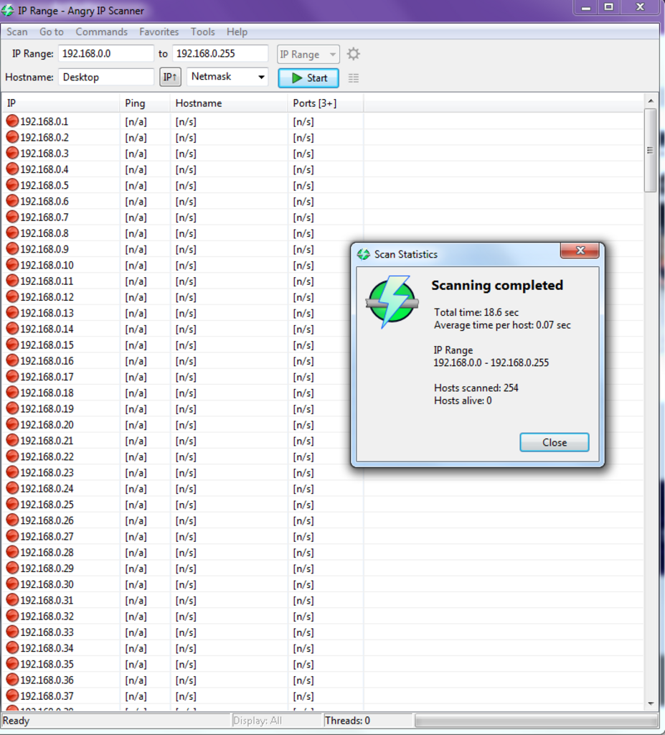Viewport: 665px width, 735px height.
Task: Select the row text 192.168.0.2
Action: pos(44,137)
